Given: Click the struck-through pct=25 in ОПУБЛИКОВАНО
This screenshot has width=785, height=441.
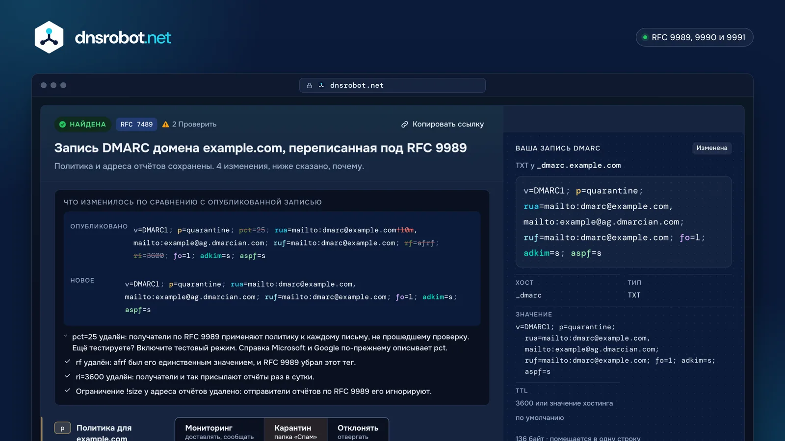Looking at the screenshot, I should [x=252, y=230].
